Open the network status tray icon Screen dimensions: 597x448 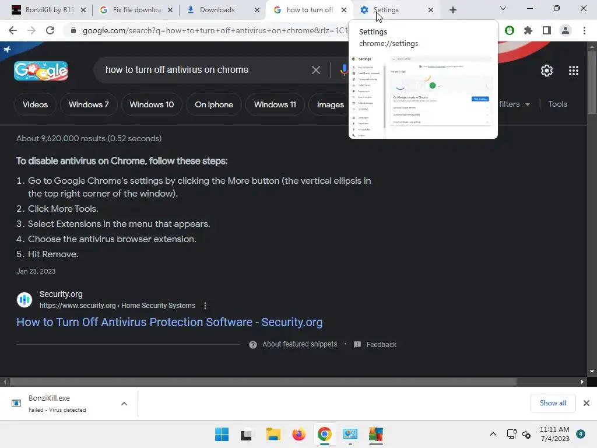(x=511, y=434)
